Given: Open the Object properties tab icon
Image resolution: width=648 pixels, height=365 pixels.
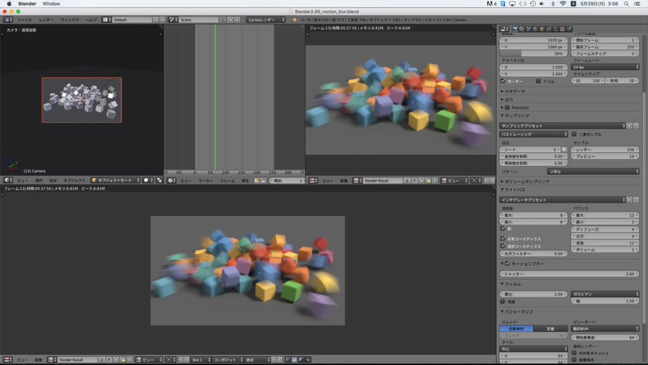Looking at the screenshot, I should (x=542, y=29).
